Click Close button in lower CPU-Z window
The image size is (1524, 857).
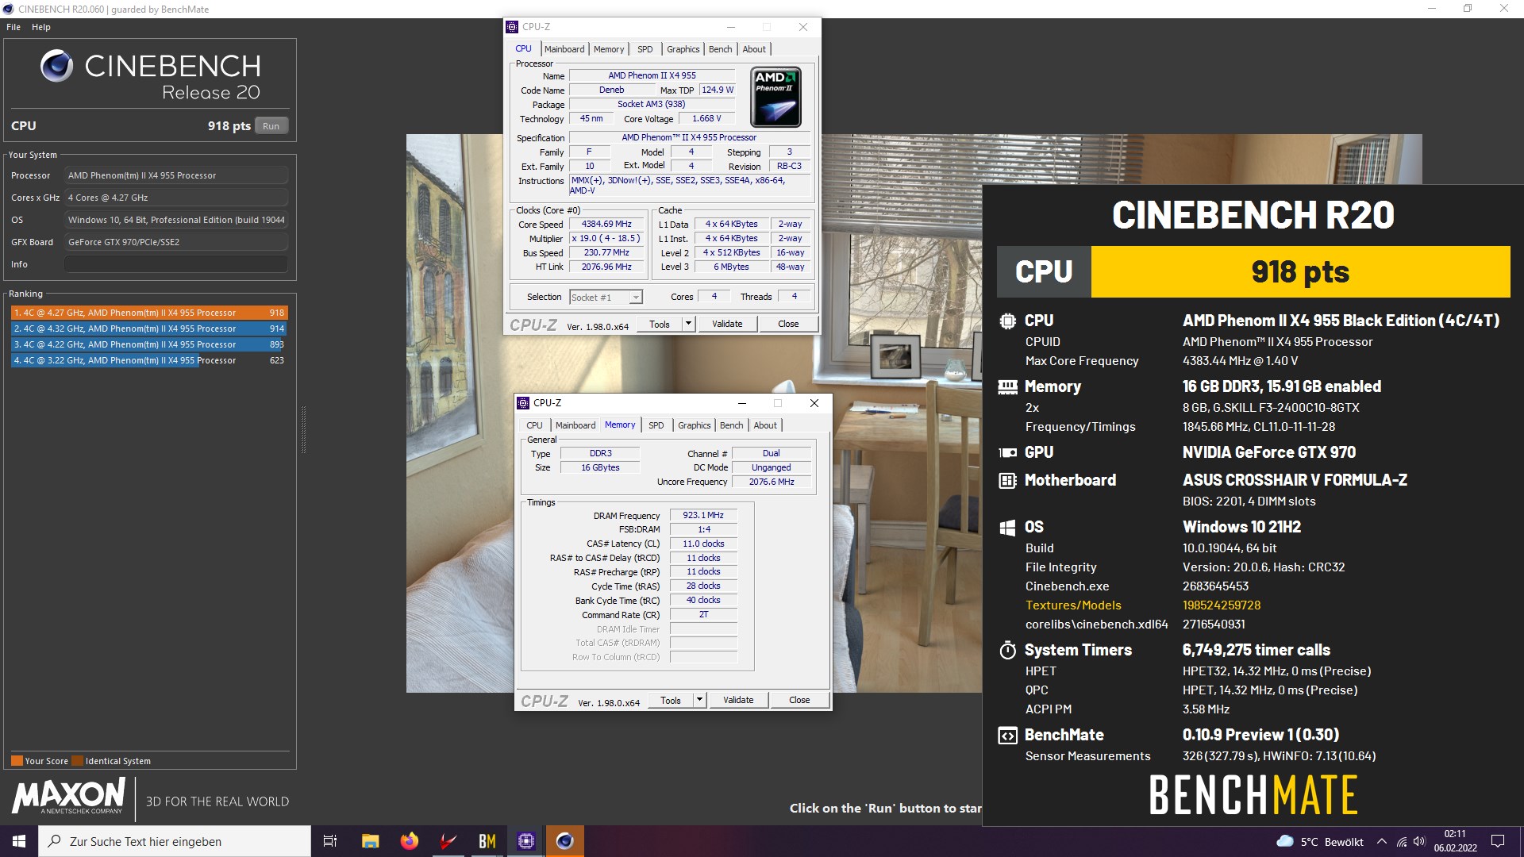coord(799,700)
